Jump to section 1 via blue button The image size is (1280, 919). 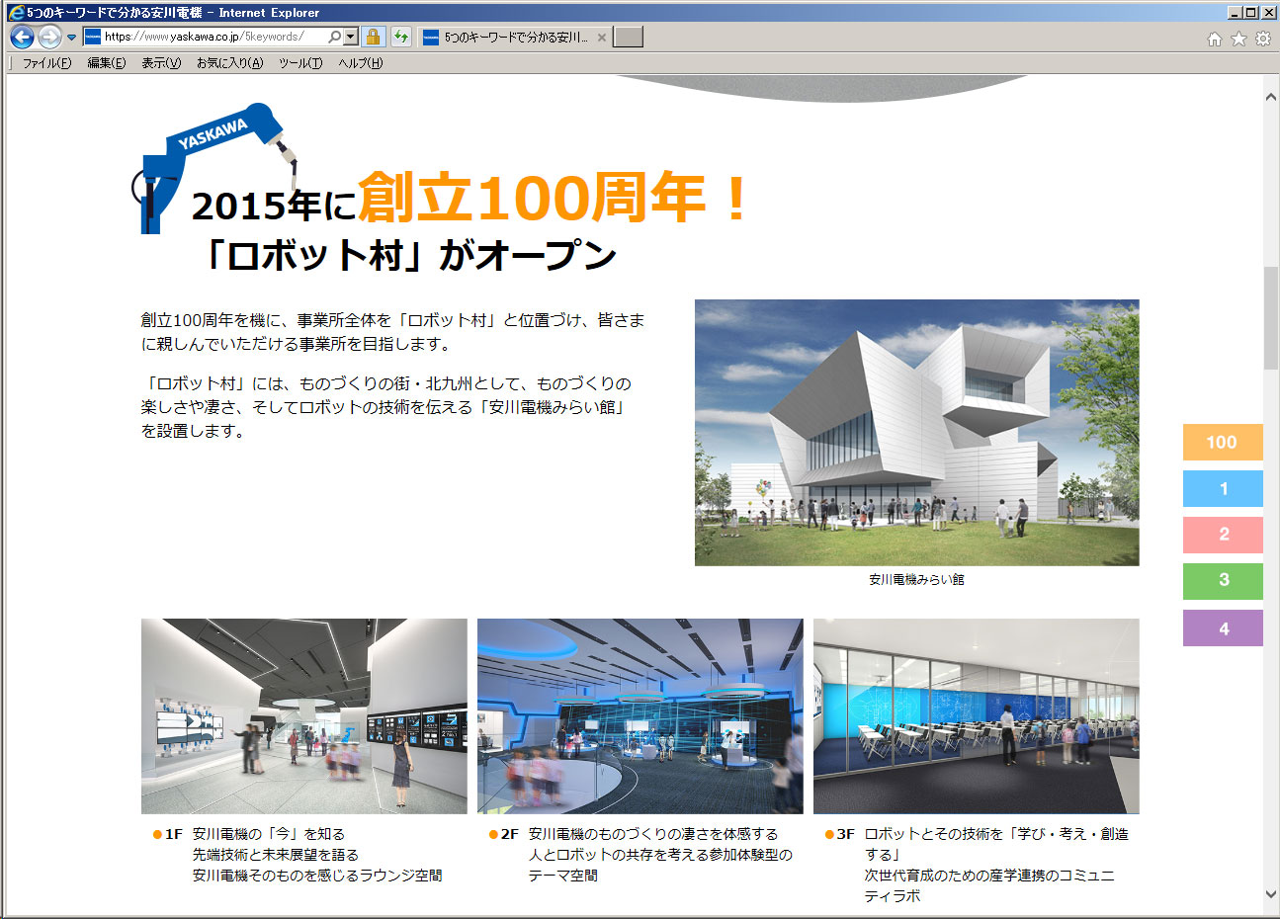[1223, 488]
